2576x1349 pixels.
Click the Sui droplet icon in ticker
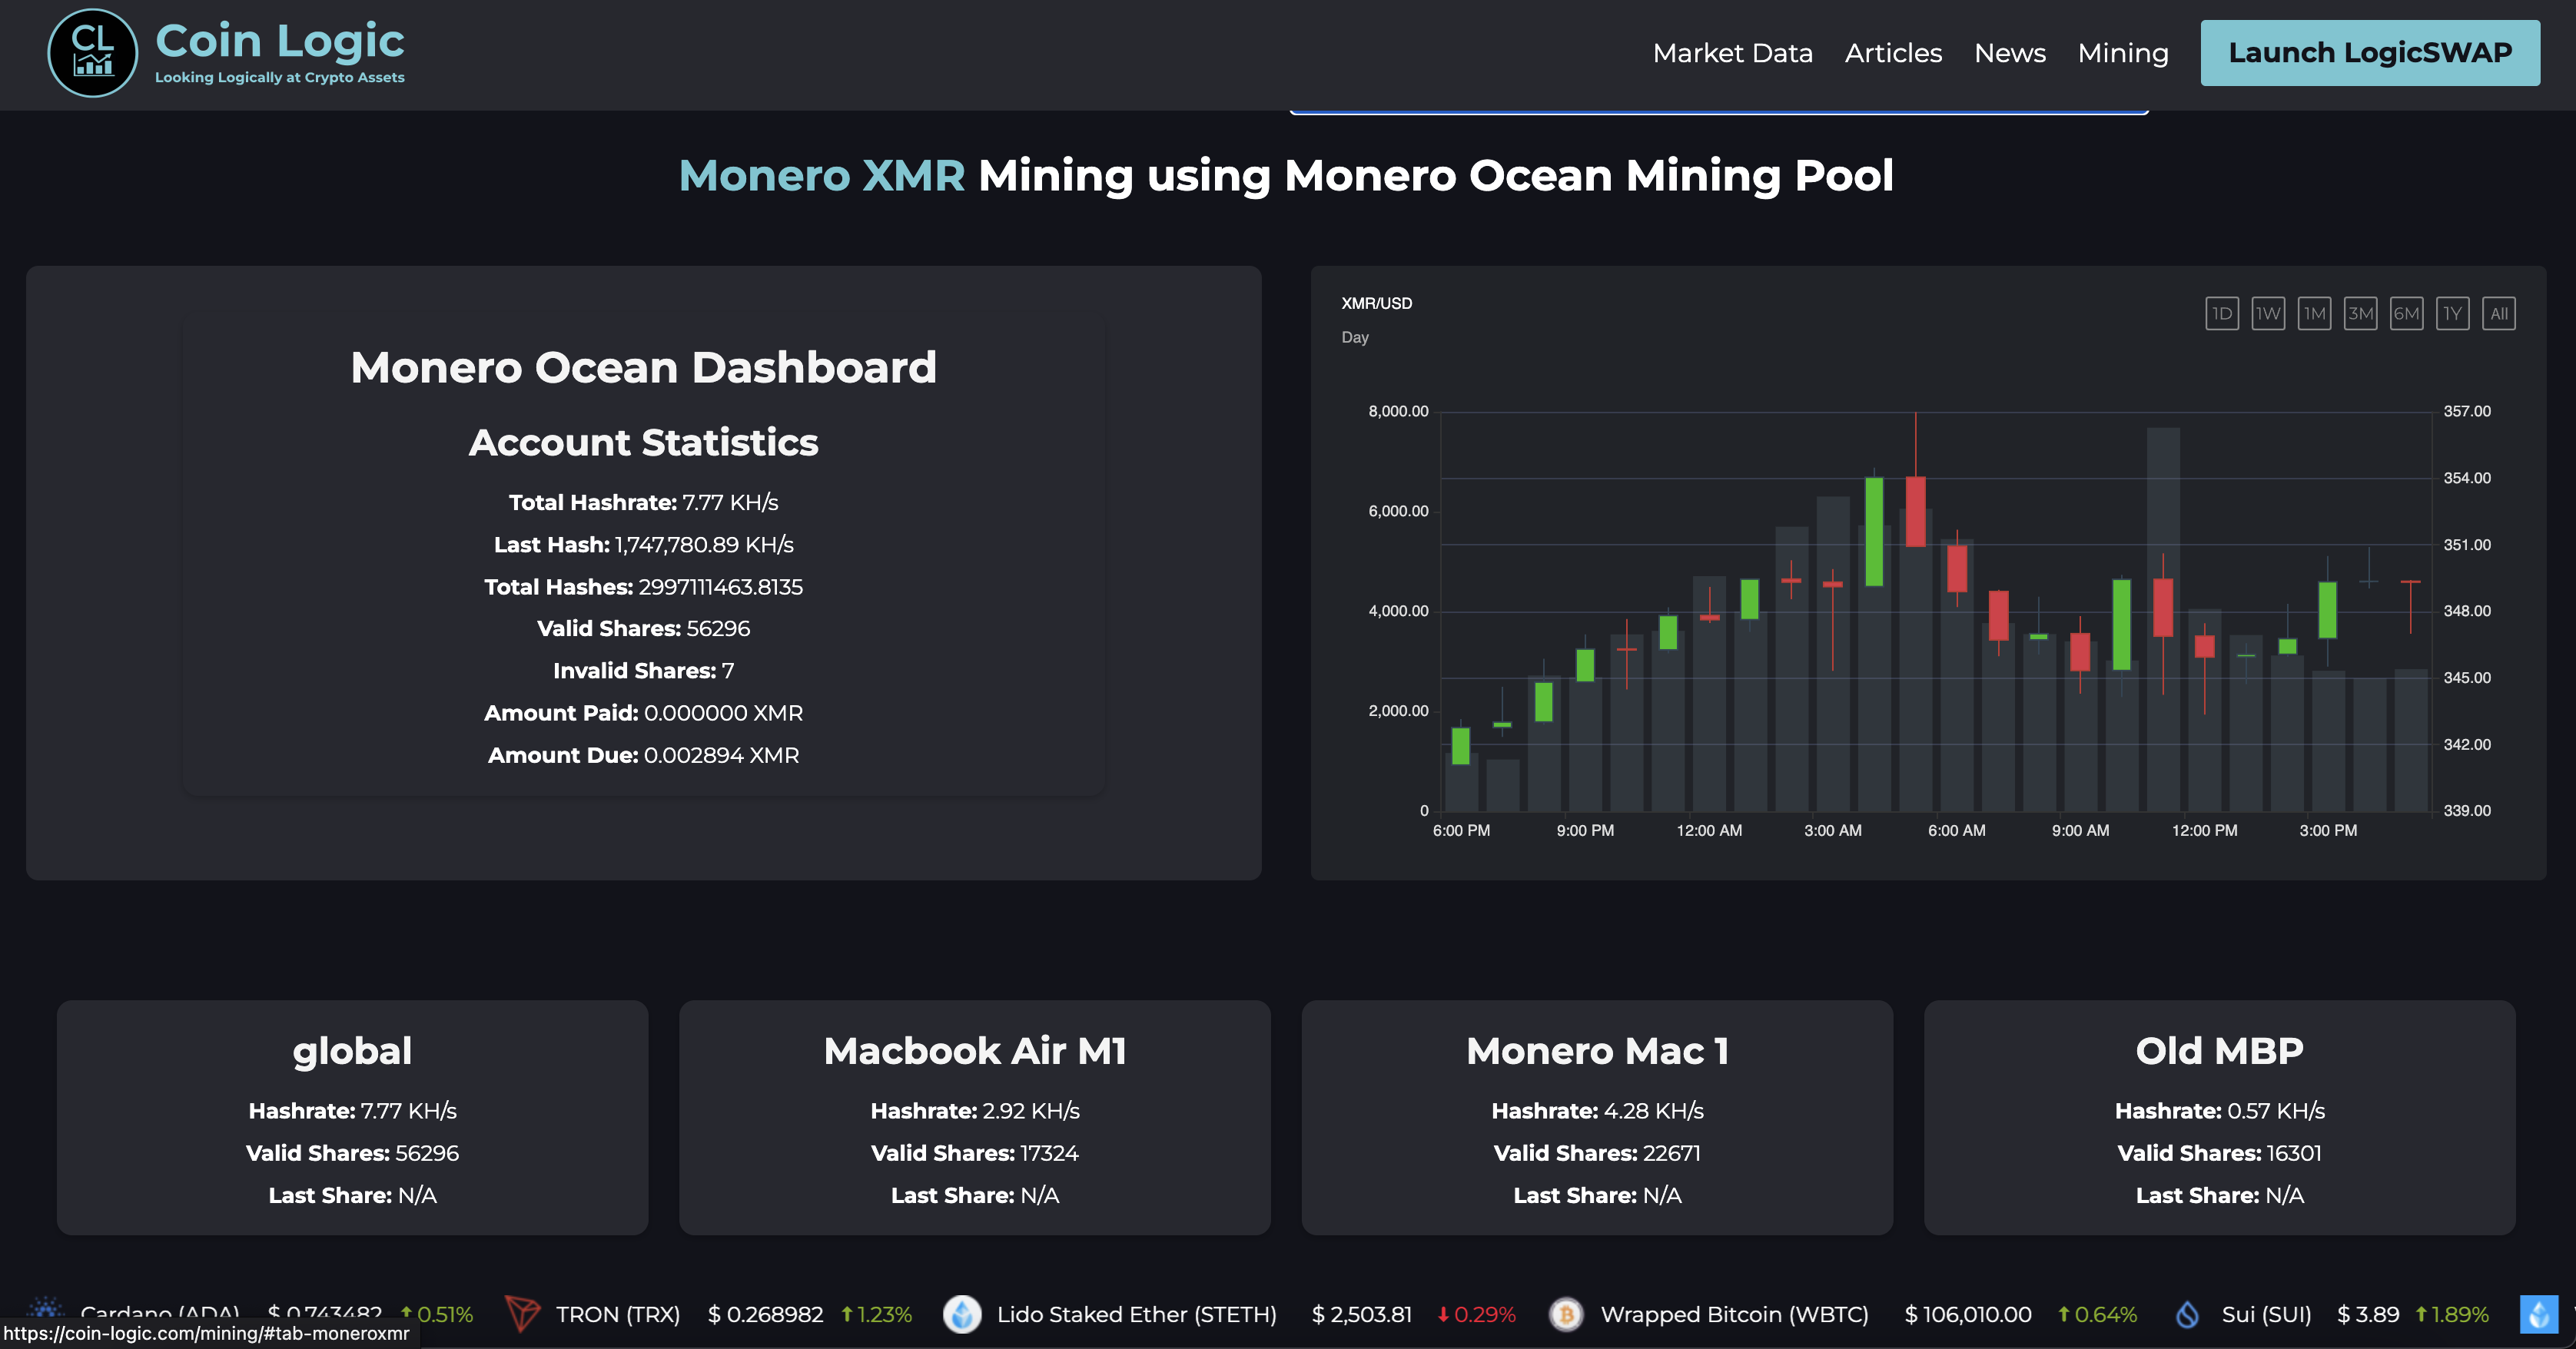coord(2187,1314)
